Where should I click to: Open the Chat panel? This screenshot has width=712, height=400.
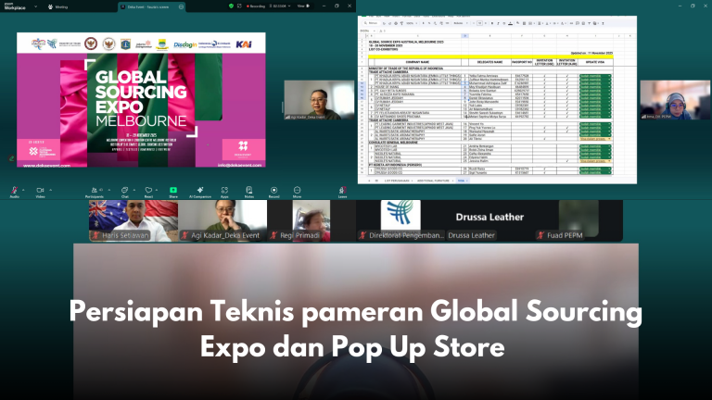124,191
